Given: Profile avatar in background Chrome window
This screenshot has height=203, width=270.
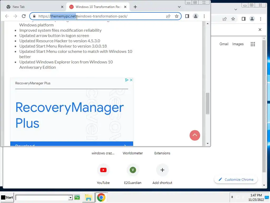Looking at the screenshot, I should pyautogui.click(x=252, y=19).
